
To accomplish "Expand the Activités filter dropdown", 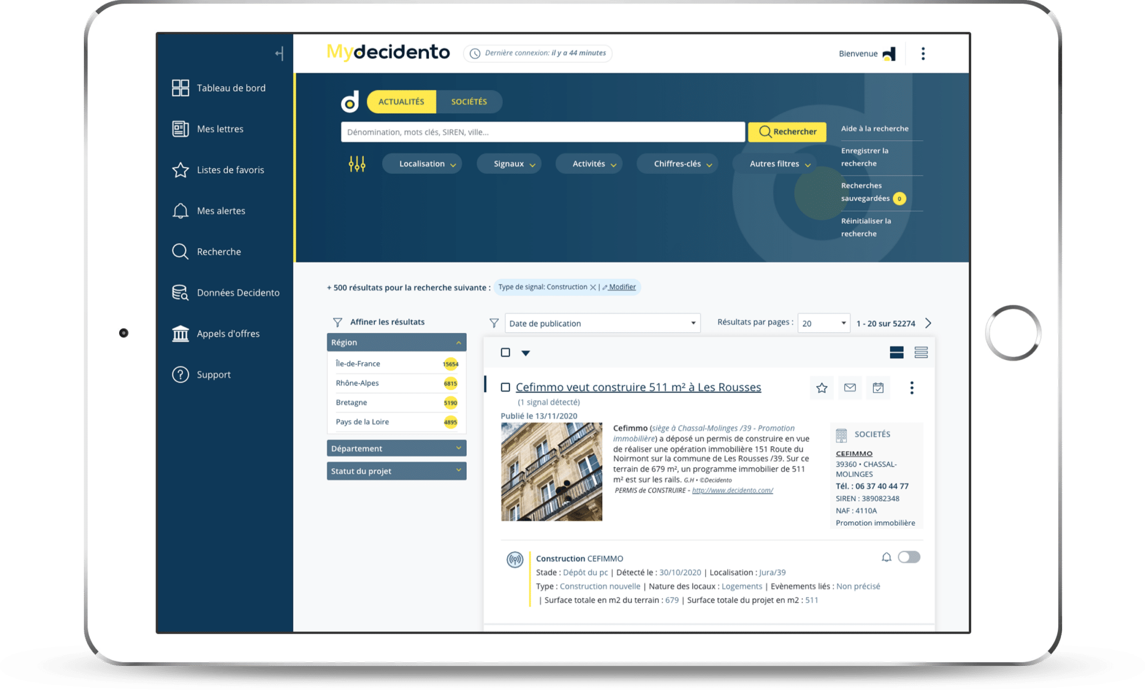I will [589, 164].
